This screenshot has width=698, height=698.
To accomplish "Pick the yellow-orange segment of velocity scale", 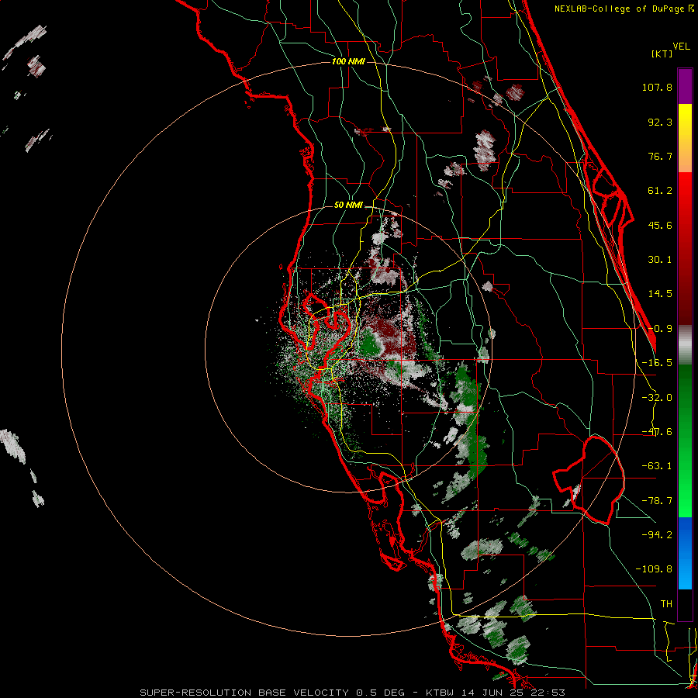I will [x=685, y=138].
